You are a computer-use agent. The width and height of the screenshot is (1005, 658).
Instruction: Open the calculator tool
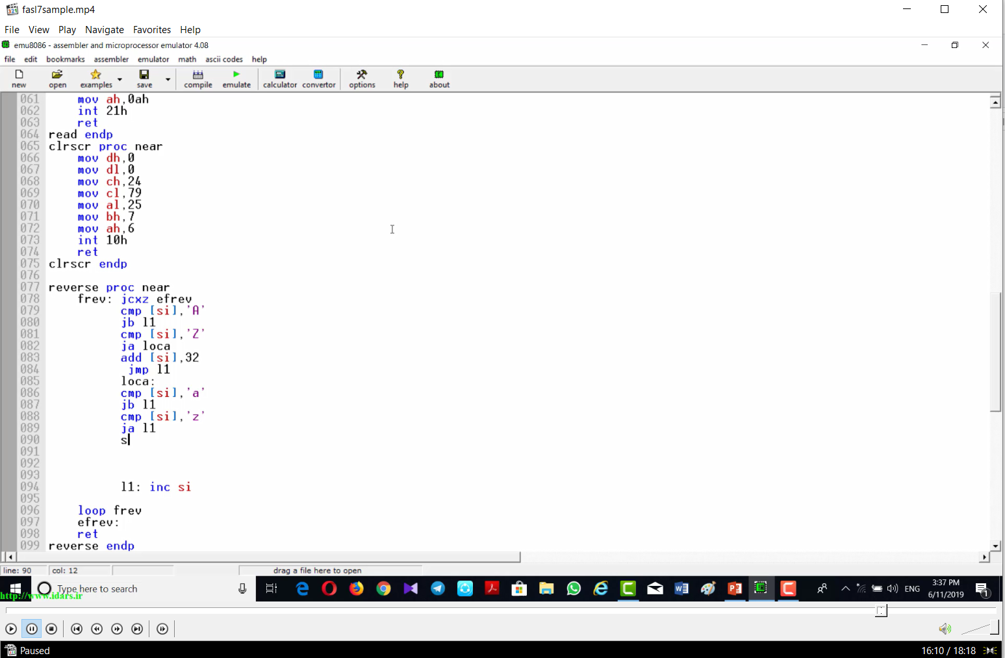tap(280, 79)
